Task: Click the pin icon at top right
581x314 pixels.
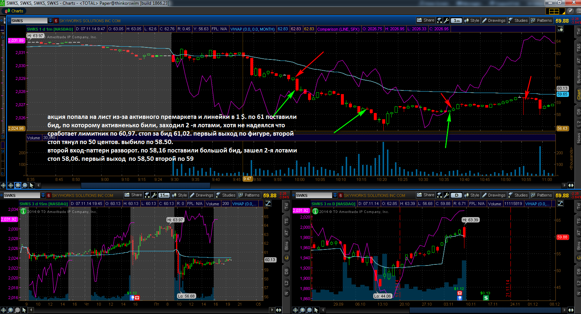Action: click(570, 11)
